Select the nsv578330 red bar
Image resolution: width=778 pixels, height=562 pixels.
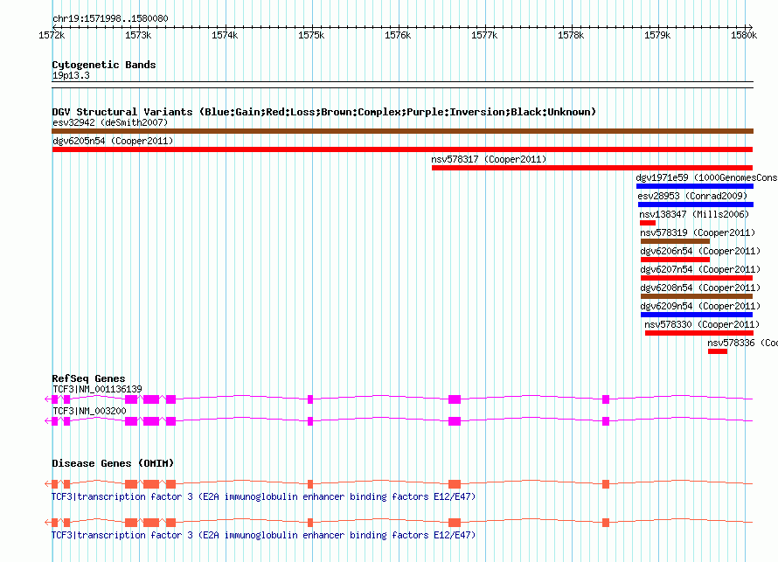pyautogui.click(x=699, y=333)
